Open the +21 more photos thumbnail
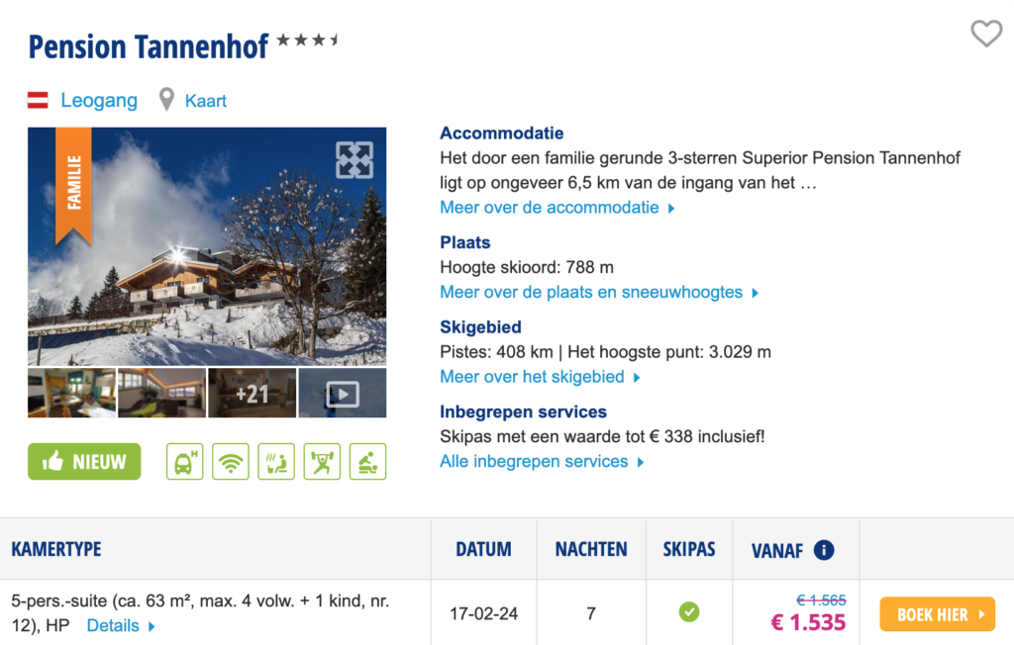This screenshot has height=645, width=1014. coord(252,394)
